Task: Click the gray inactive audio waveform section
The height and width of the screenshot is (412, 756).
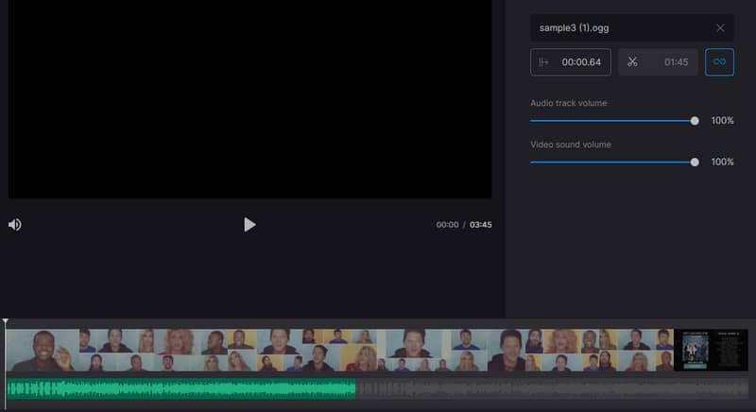Action: [552, 389]
